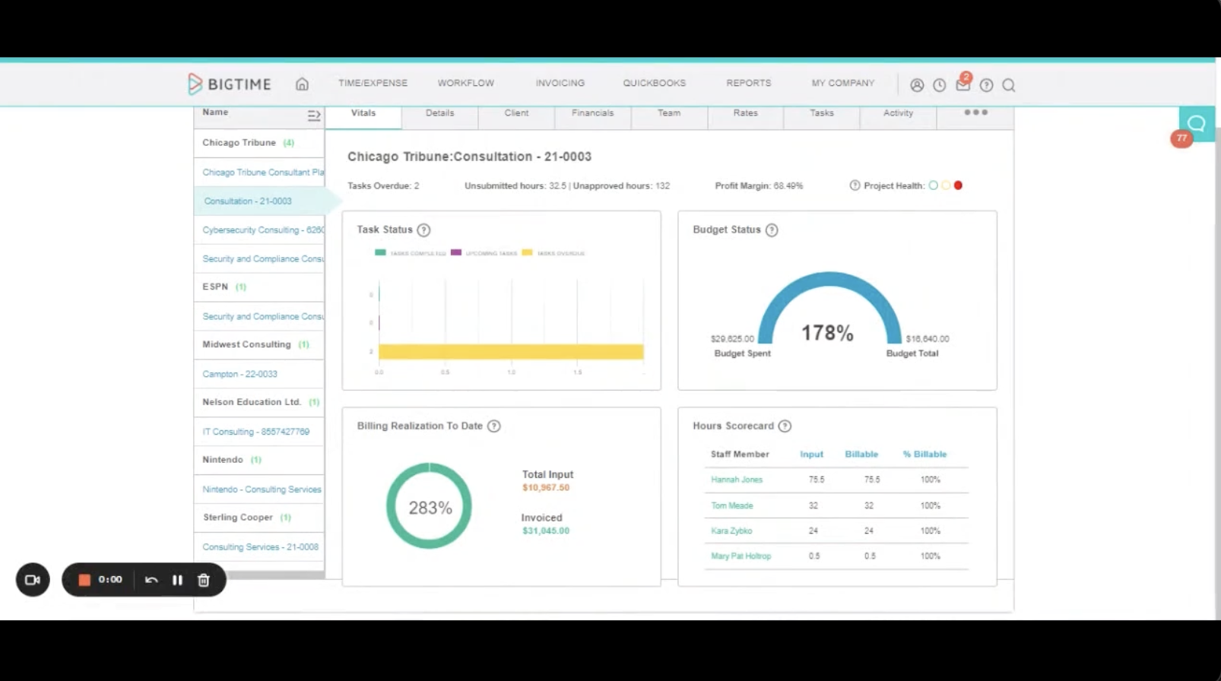Open the TIME/EXPENSE menu

tap(373, 83)
